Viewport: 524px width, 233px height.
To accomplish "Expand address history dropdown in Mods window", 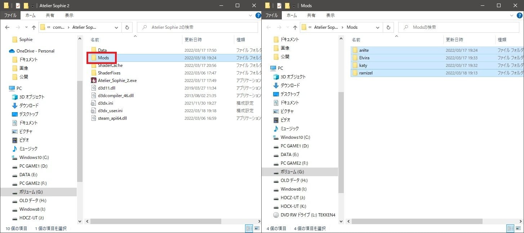I will tap(378, 27).
